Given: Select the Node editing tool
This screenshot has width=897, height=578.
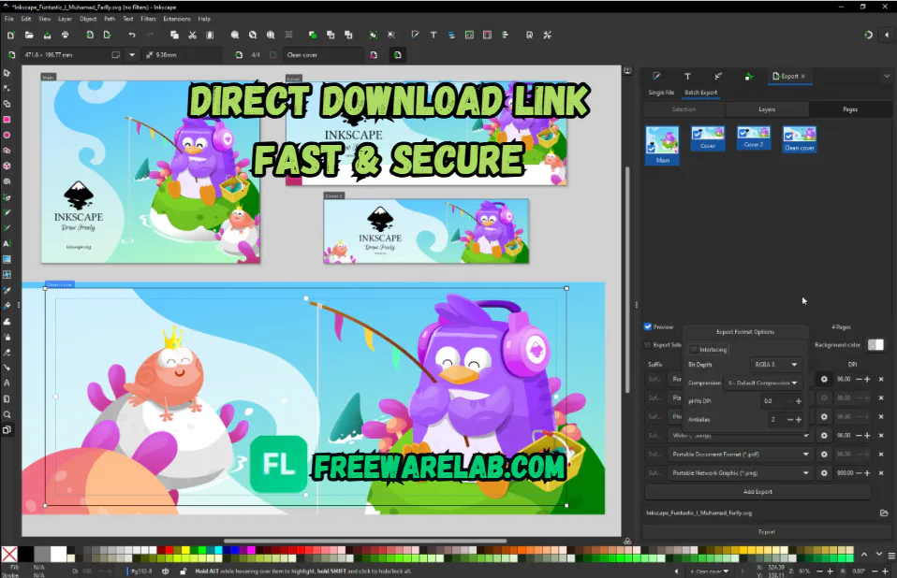Looking at the screenshot, I should (7, 89).
